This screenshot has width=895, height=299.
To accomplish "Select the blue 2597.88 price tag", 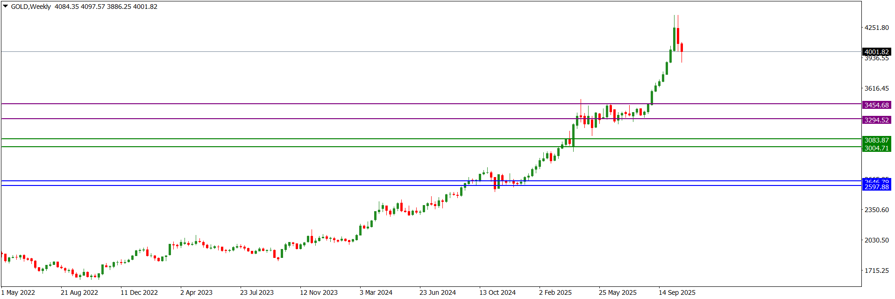I will [876, 187].
